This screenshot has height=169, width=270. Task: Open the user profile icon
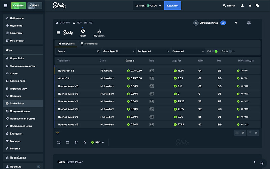pyautogui.click(x=242, y=6)
